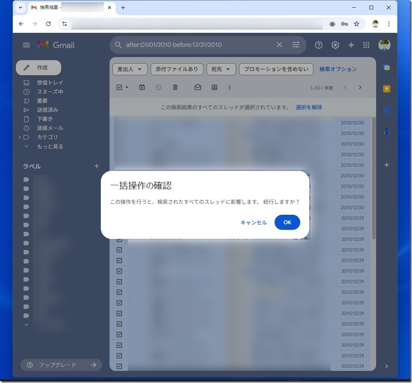This screenshot has height=383, width=412.
Task: Open the Google Keep side panel icon
Action: (386, 89)
